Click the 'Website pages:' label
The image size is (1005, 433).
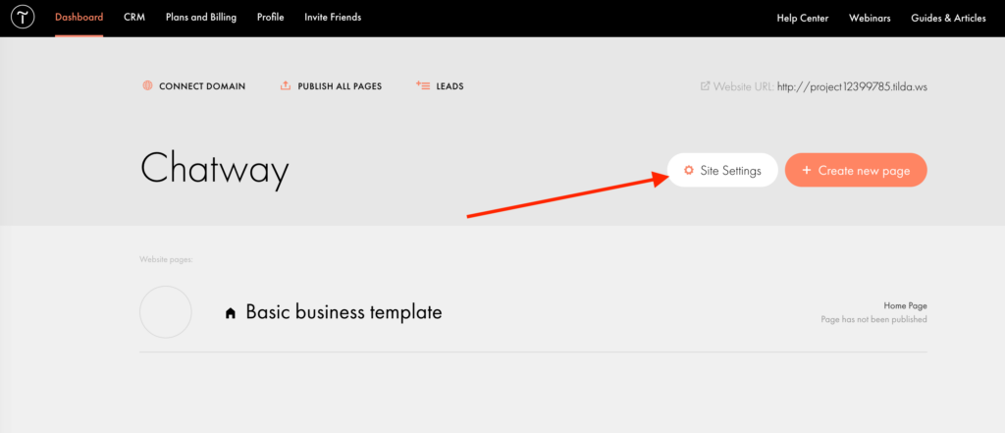click(166, 260)
